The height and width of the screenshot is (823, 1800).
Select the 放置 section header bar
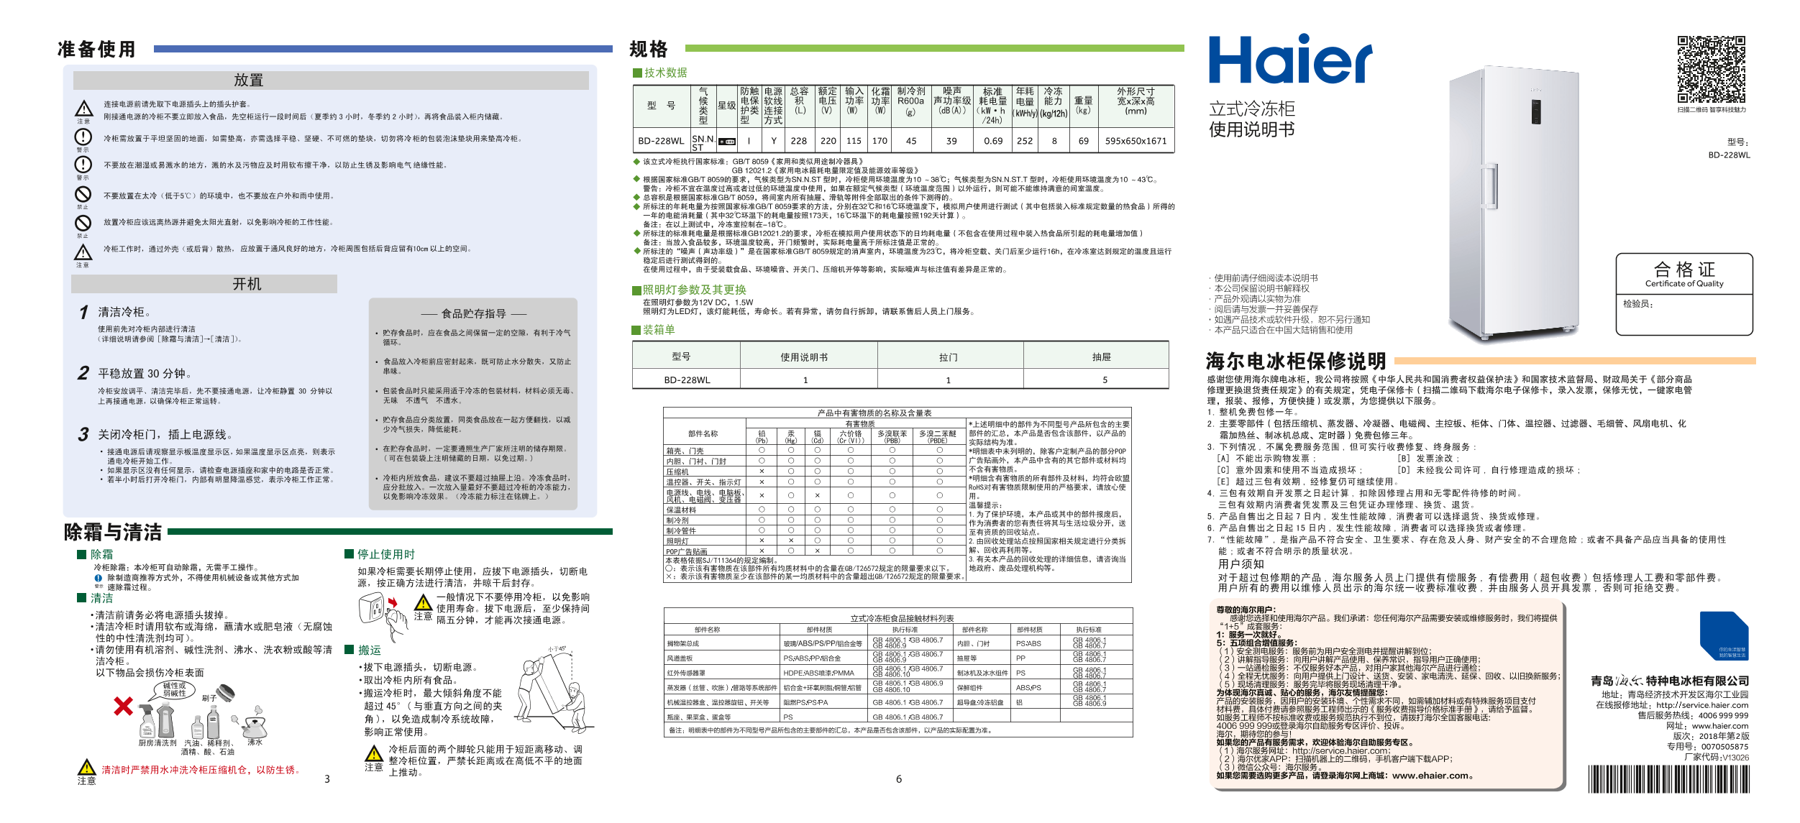coord(331,80)
